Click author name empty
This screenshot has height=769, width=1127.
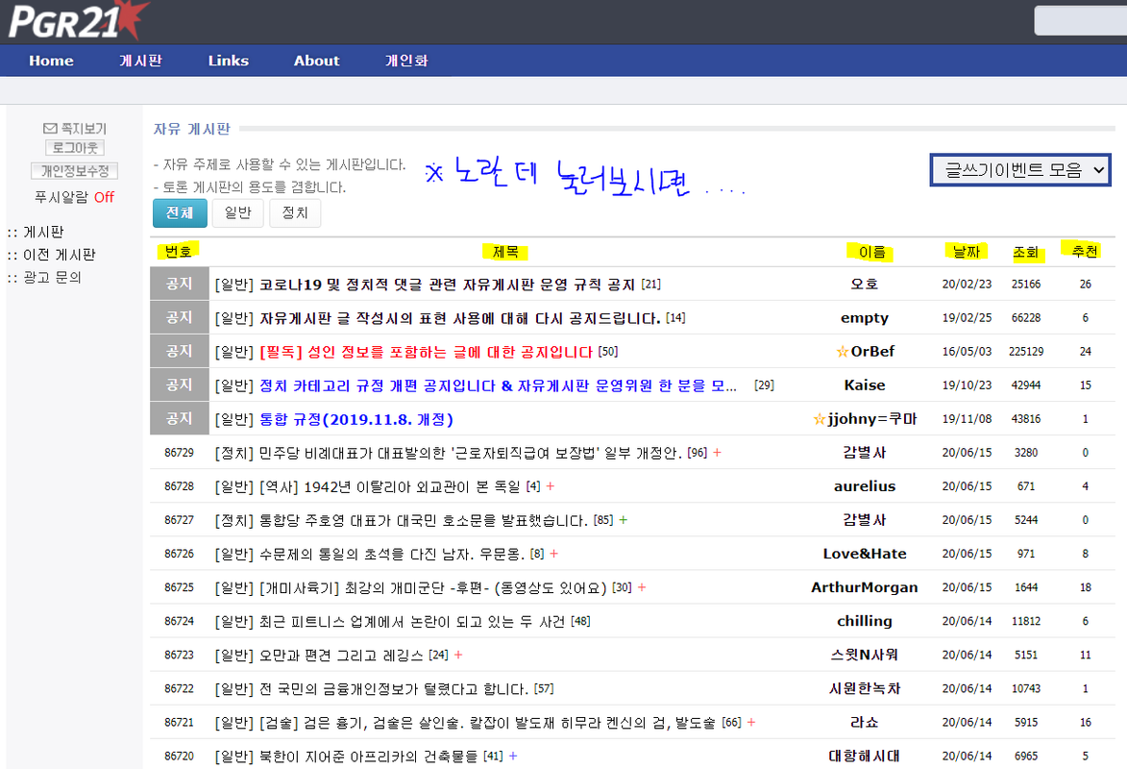click(x=865, y=318)
